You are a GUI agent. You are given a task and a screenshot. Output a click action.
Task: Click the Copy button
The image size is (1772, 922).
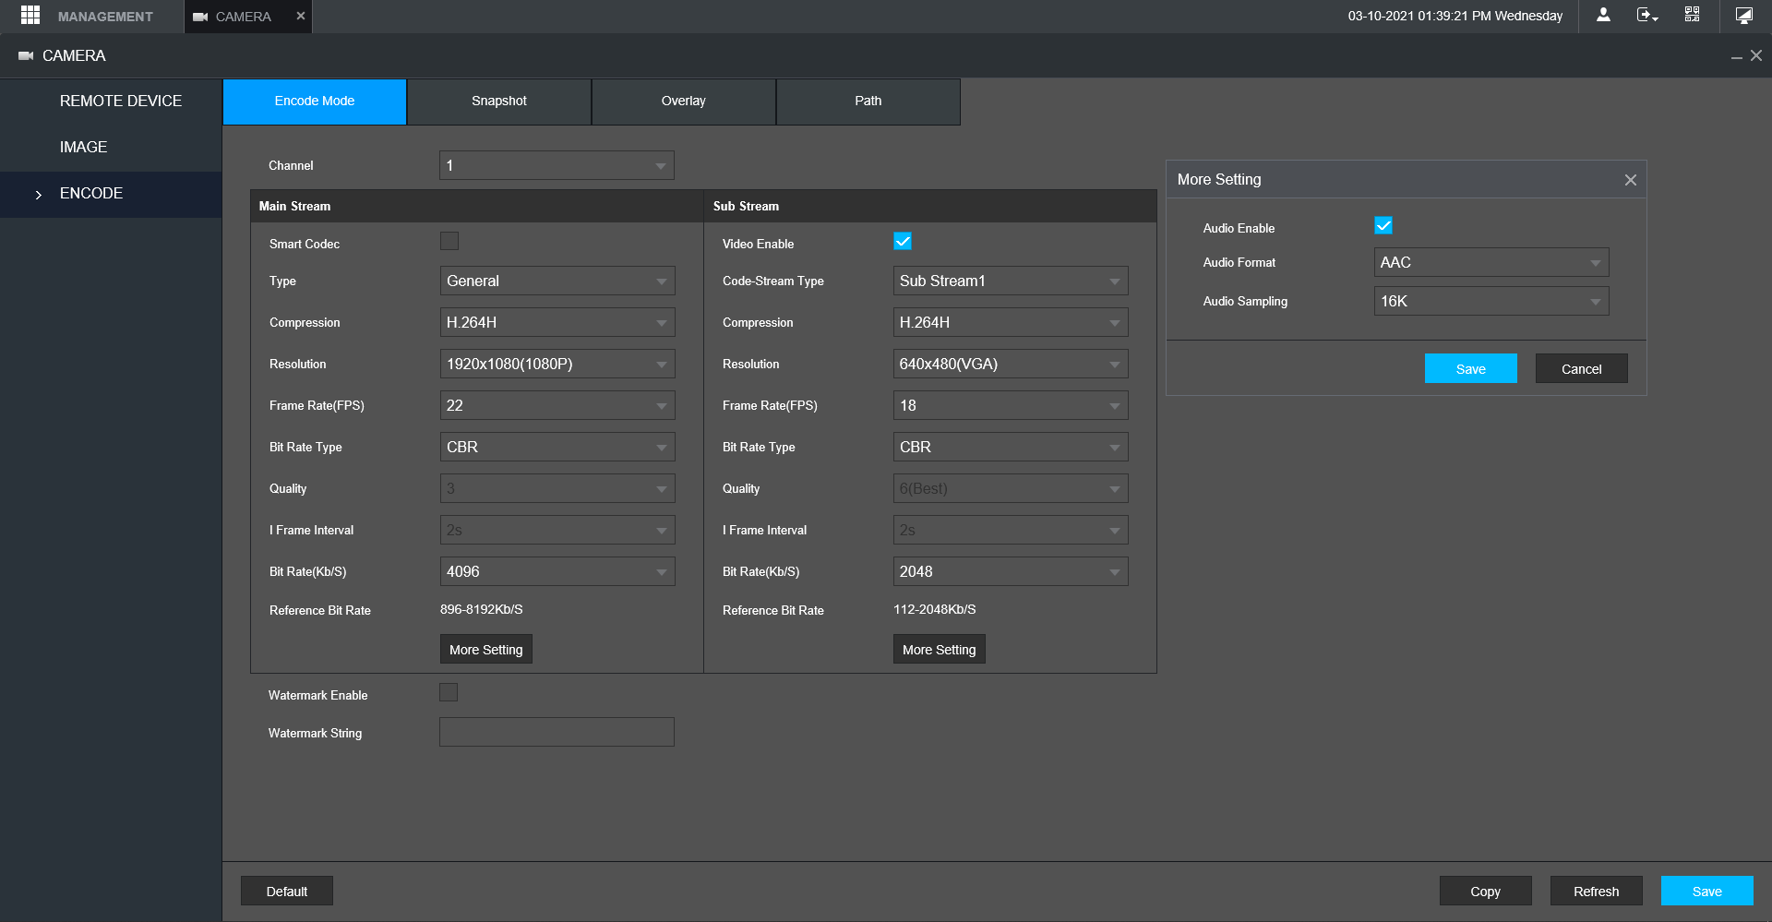coord(1486,892)
